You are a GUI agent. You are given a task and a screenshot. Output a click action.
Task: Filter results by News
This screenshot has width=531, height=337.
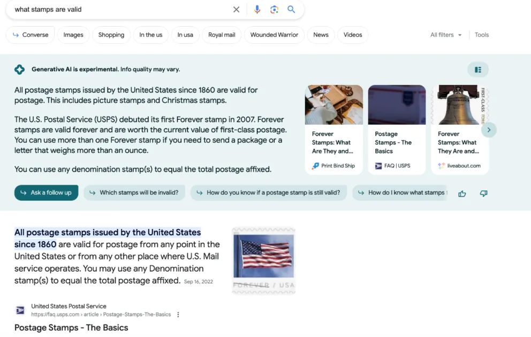pos(321,35)
